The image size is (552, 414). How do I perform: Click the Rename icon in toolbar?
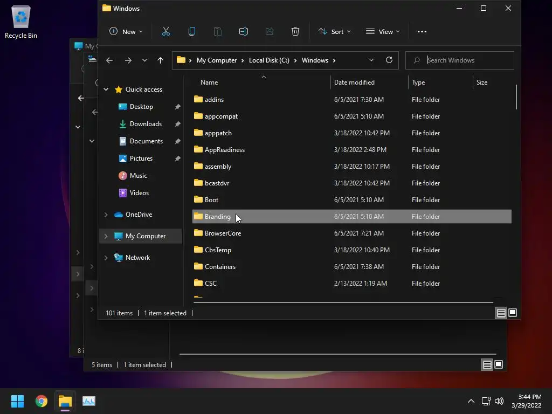pos(244,32)
